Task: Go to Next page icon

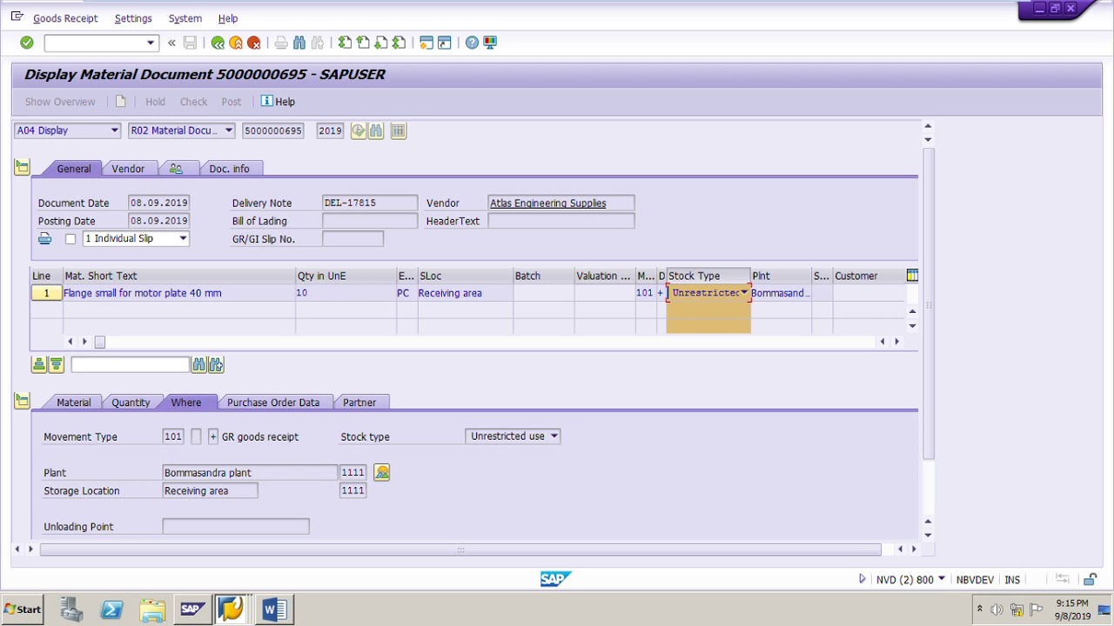Action: point(381,43)
